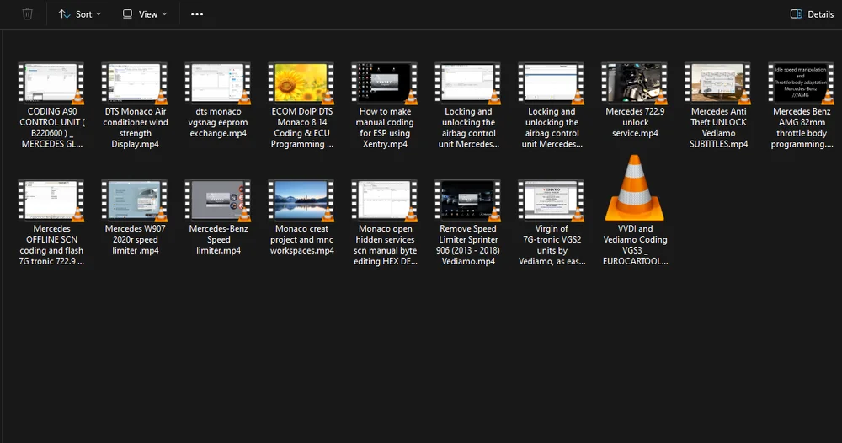Open the Sort dropdown menu
842x443 pixels.
80,14
